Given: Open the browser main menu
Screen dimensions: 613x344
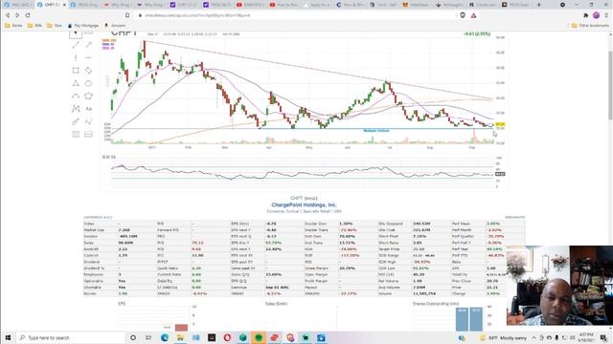Looking at the screenshot, I should pyautogui.click(x=606, y=15).
